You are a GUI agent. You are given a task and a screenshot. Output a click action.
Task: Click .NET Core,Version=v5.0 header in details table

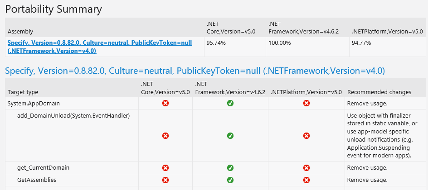click(x=165, y=88)
